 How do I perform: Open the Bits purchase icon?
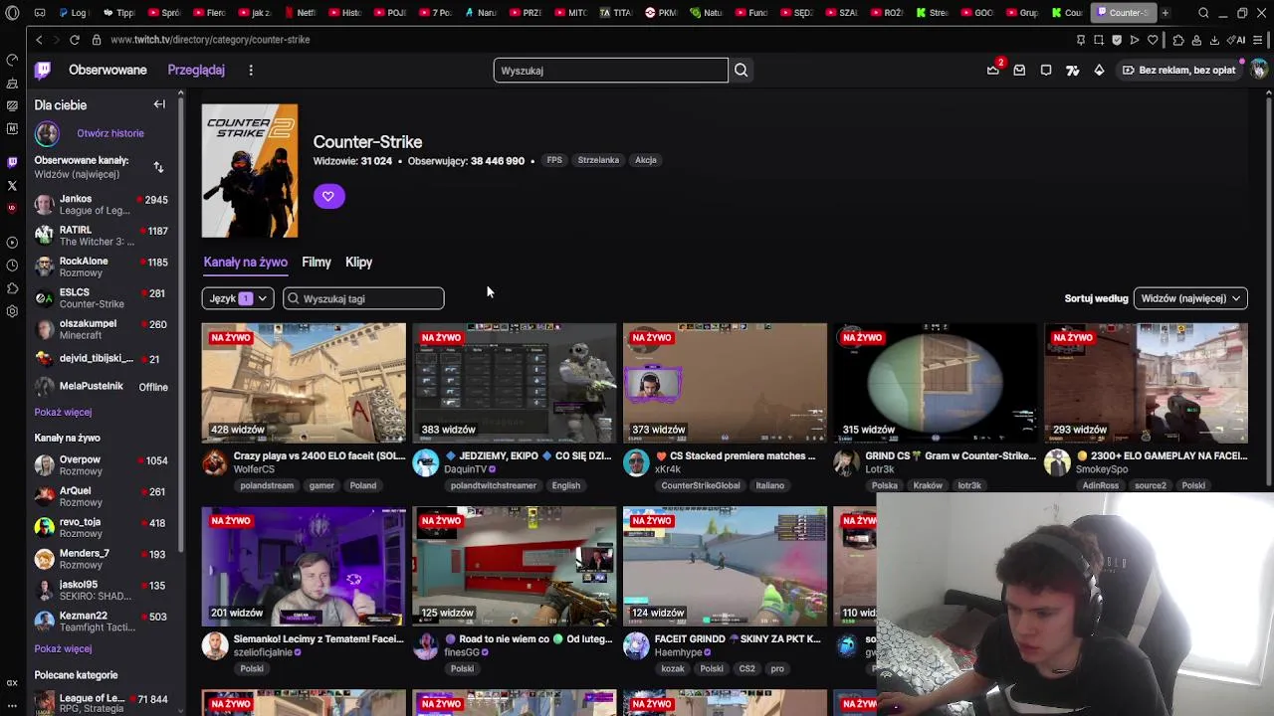point(1099,70)
